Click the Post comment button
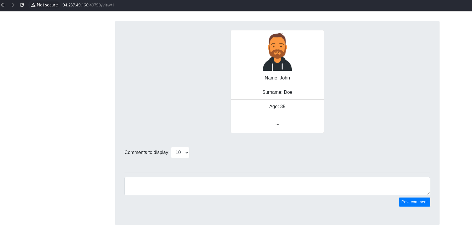This screenshot has height=232, width=472. (414, 202)
